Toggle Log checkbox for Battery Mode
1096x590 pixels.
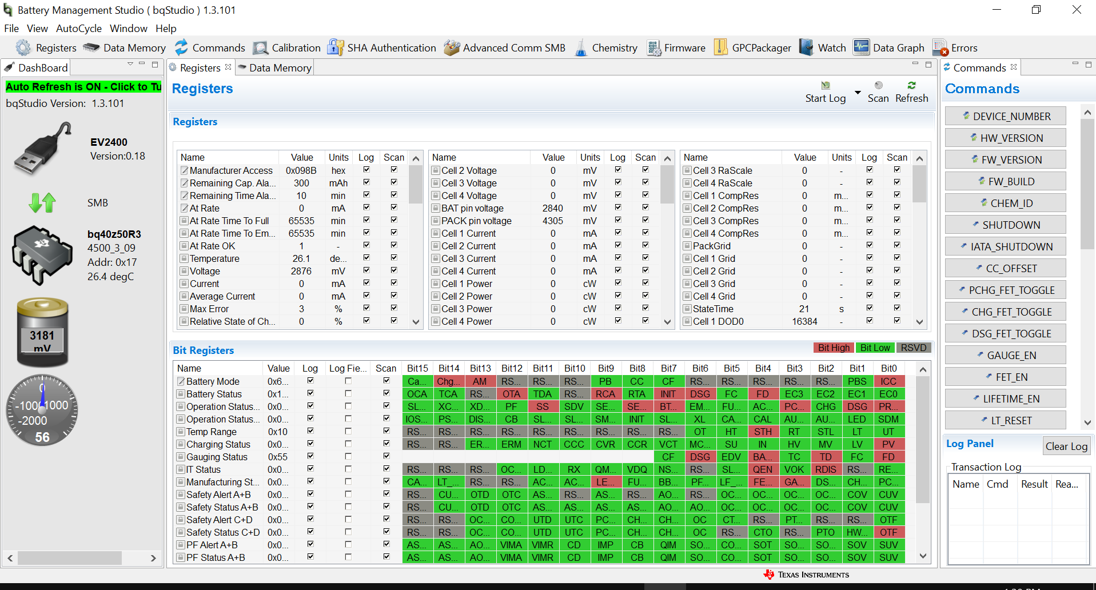click(310, 381)
